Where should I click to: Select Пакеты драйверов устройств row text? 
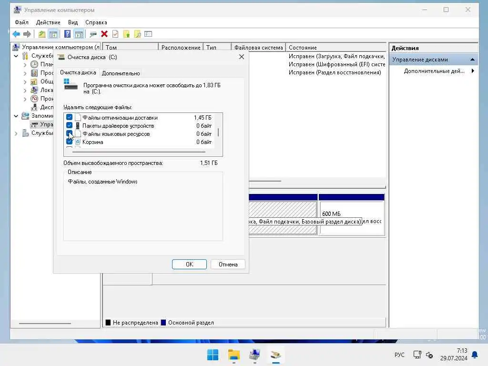coord(118,126)
